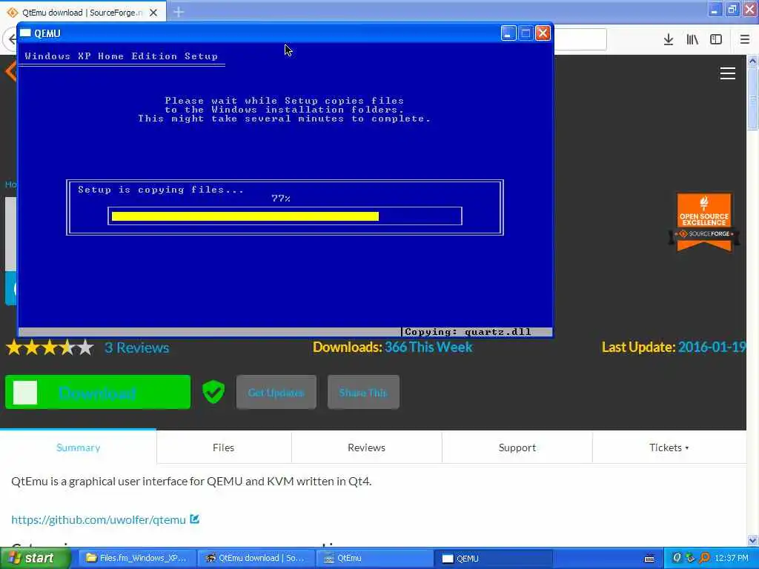Open the Firefox library icon
This screenshot has height=569, width=759.
click(692, 40)
